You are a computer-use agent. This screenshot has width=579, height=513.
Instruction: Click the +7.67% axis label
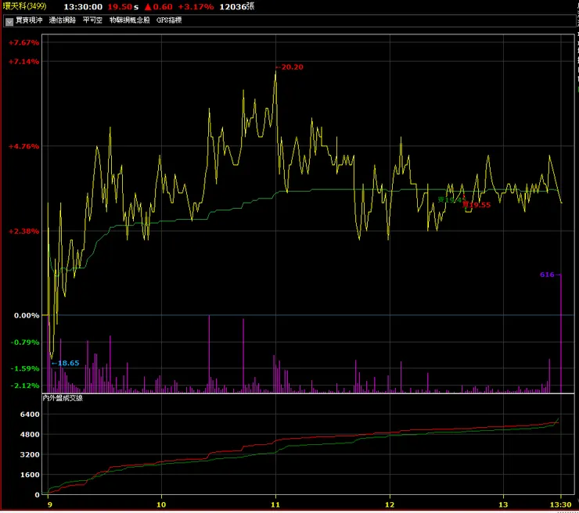(24, 43)
